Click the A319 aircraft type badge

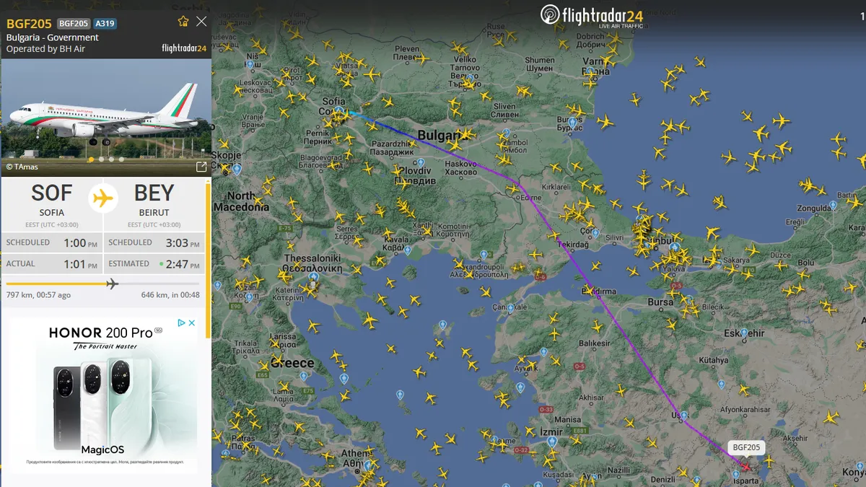(x=105, y=23)
